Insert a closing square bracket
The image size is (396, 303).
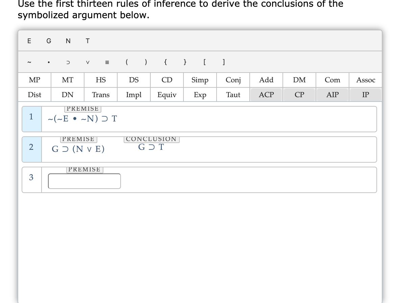coord(223,62)
